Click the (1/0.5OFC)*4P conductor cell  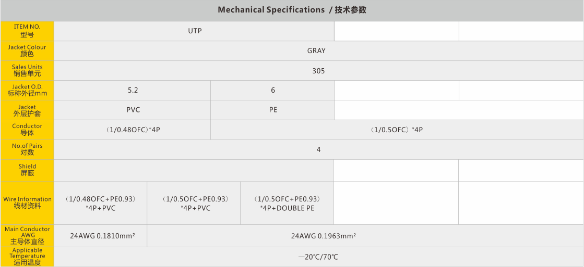coord(397,130)
